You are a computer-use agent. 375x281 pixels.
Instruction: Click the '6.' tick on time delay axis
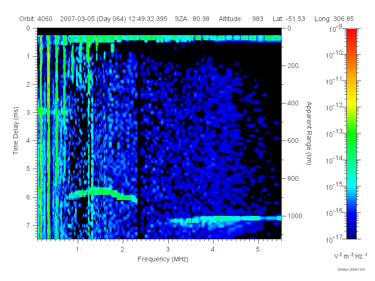[x=29, y=197]
